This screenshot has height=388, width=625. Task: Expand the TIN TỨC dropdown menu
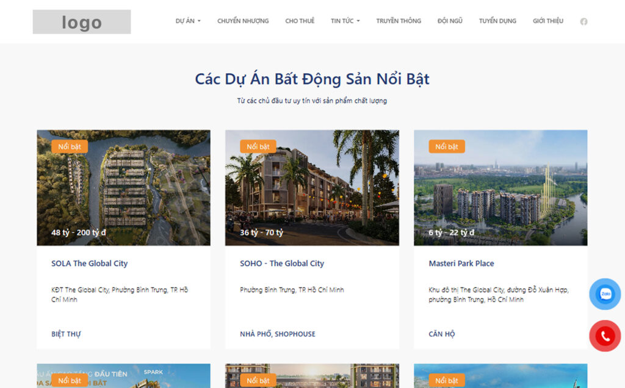coord(345,21)
